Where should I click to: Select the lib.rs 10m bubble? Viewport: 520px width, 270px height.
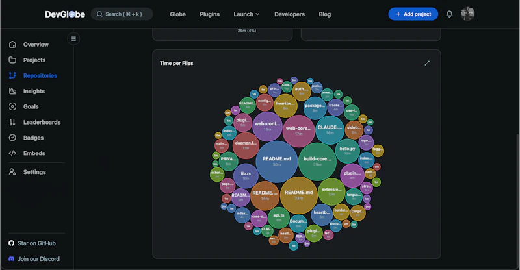tap(246, 176)
